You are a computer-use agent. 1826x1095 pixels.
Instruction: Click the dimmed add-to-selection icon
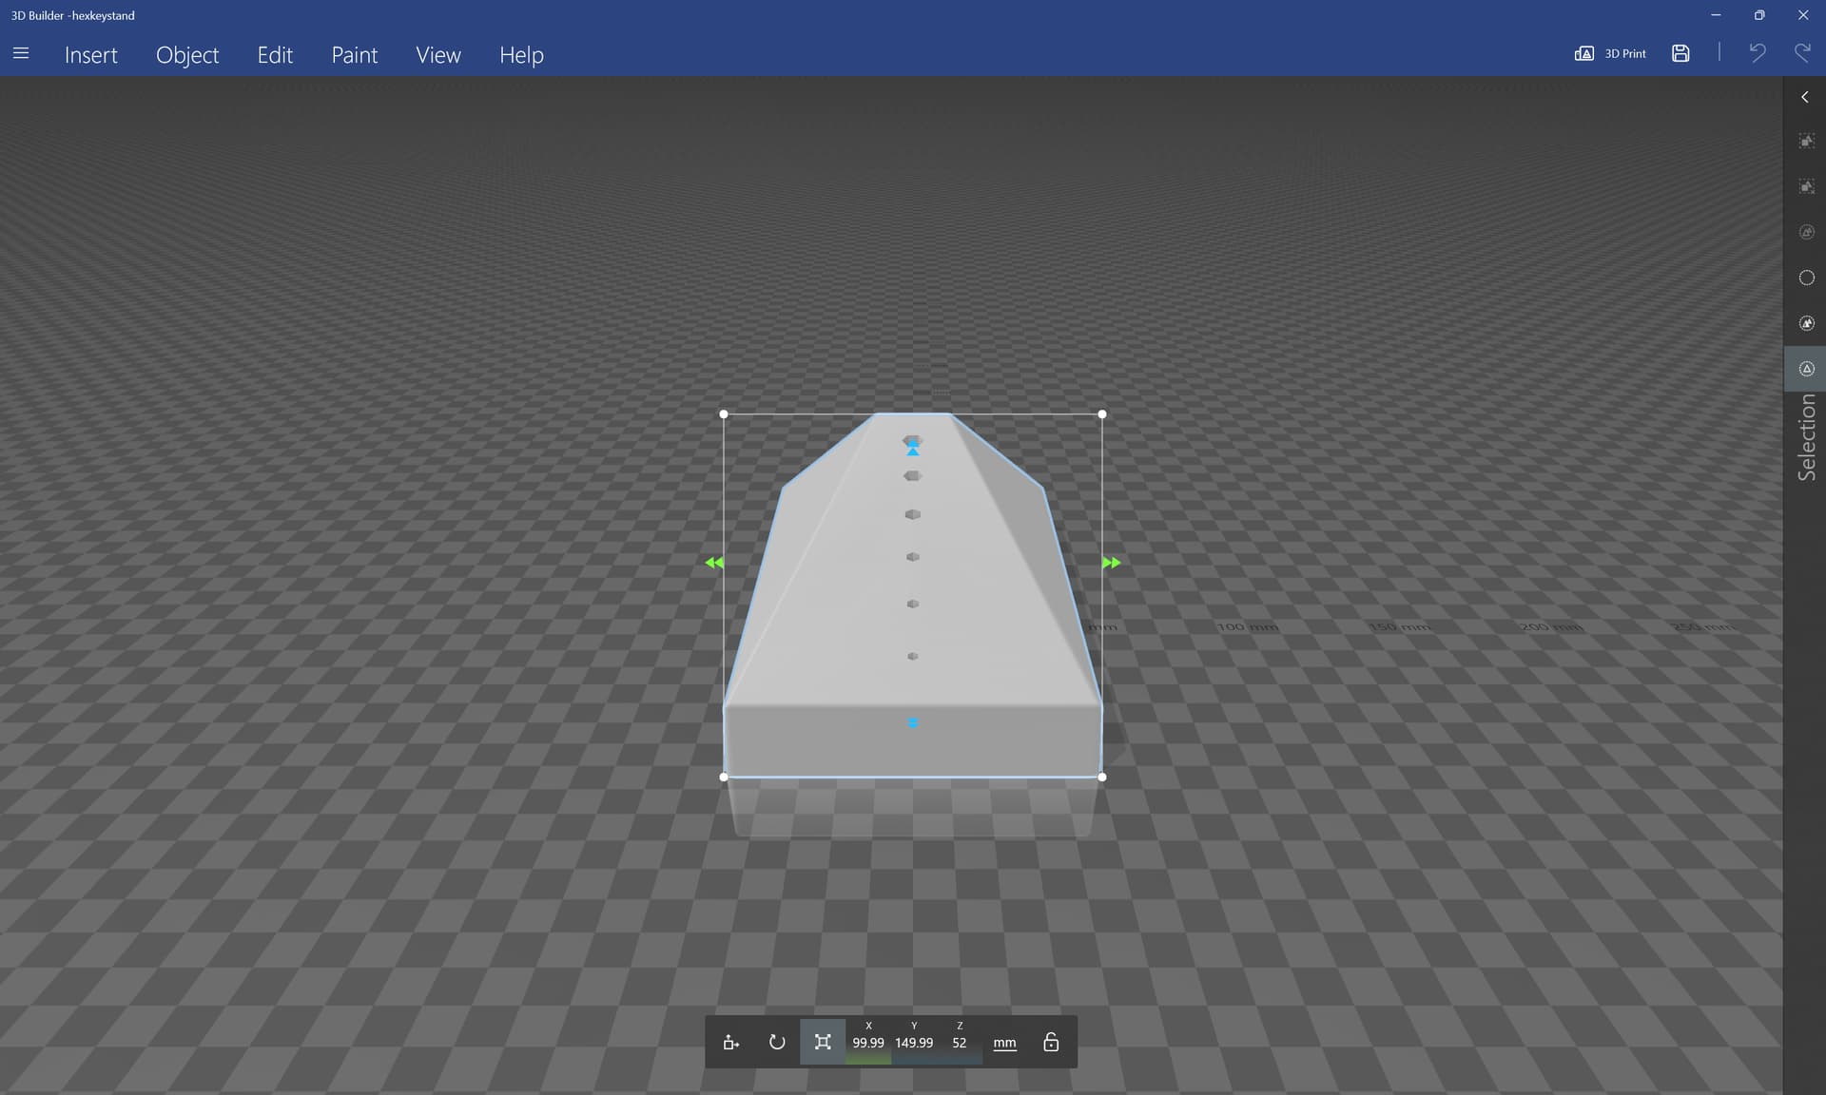coord(1807,232)
